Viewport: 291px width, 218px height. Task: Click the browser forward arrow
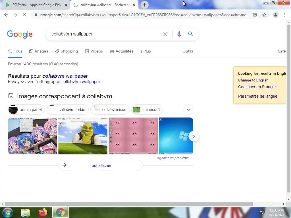click(x=15, y=15)
